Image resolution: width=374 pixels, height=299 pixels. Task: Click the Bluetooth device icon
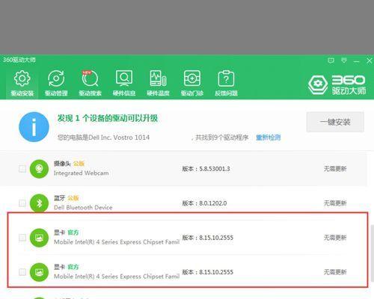[39, 203]
